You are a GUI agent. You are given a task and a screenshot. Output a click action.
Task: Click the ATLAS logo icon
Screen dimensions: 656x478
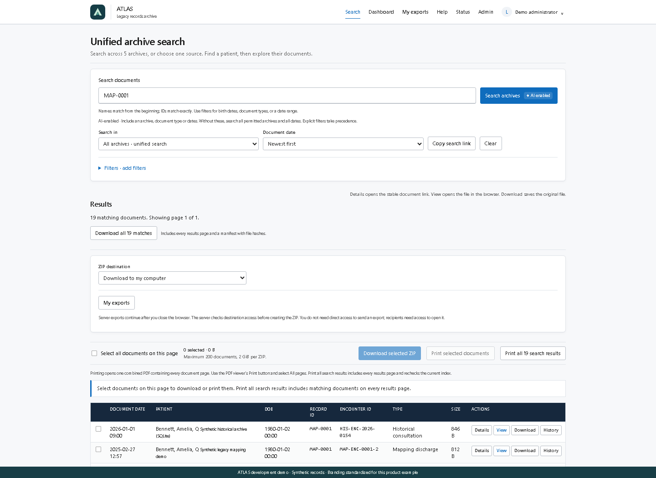[97, 12]
